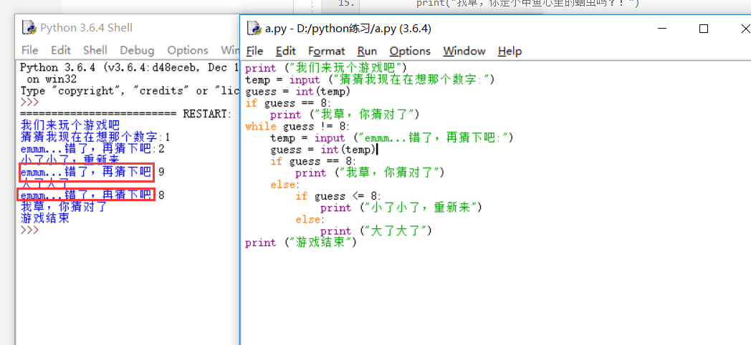751x345 pixels.
Task: Open the Run menu in the a.py editor
Action: pyautogui.click(x=368, y=52)
